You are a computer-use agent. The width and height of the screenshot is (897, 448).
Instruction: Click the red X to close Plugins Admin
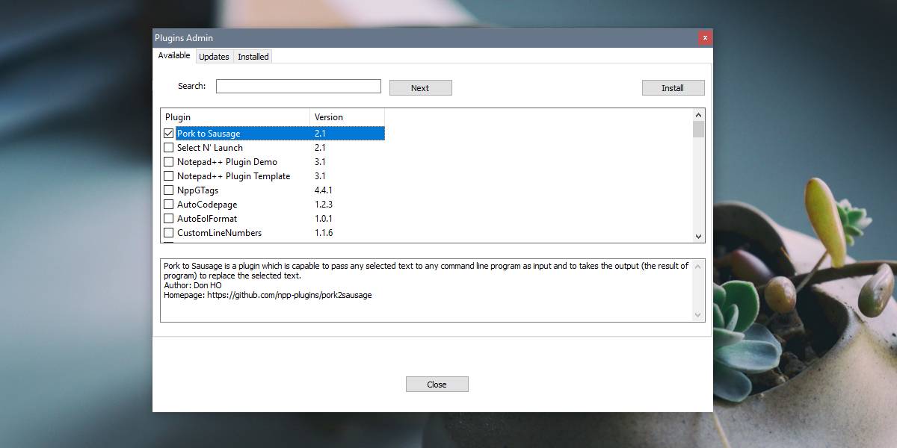(704, 38)
